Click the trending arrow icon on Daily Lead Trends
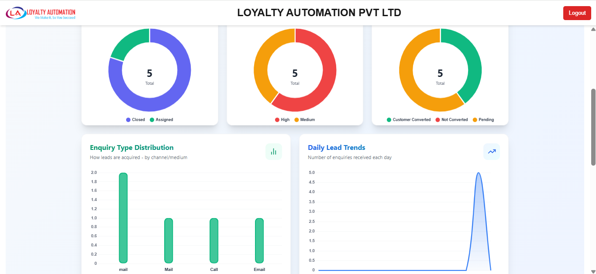Image resolution: width=596 pixels, height=274 pixels. pyautogui.click(x=492, y=151)
